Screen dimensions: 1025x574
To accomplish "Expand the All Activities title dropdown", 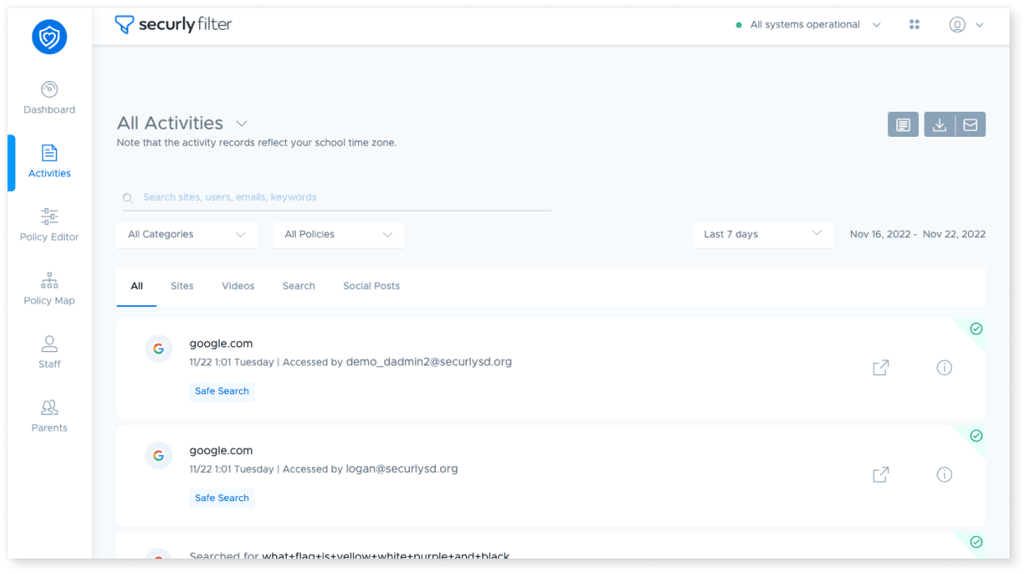I will [x=241, y=124].
